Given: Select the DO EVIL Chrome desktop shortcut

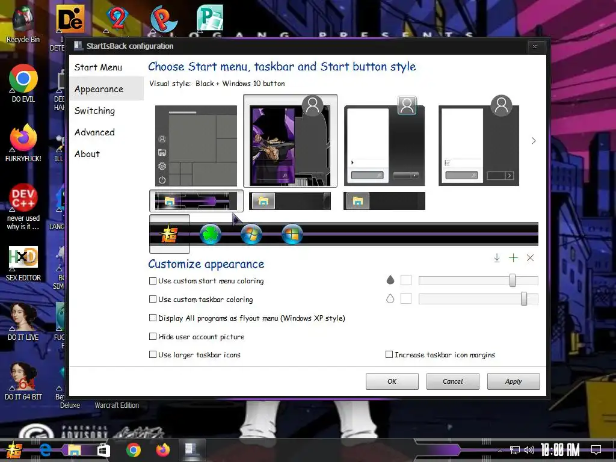Looking at the screenshot, I should [23, 83].
